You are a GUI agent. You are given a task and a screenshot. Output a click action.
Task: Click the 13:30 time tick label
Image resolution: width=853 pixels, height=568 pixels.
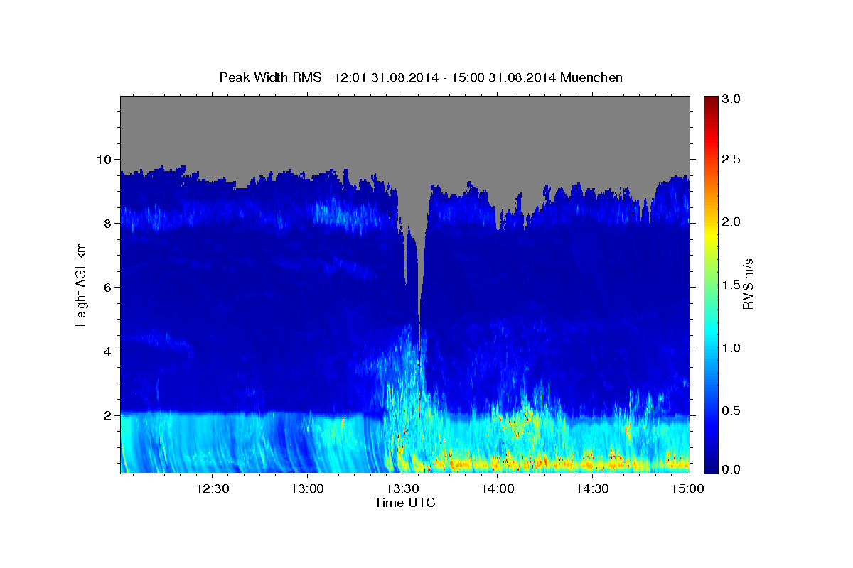point(402,489)
